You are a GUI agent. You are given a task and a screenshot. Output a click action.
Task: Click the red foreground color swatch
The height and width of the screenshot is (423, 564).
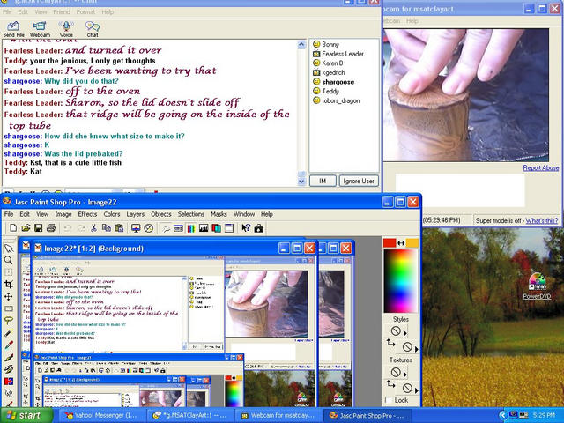coord(390,243)
